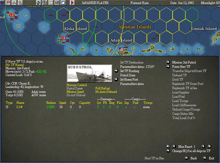Click the red airplane icon in top toolbar

point(2,2)
